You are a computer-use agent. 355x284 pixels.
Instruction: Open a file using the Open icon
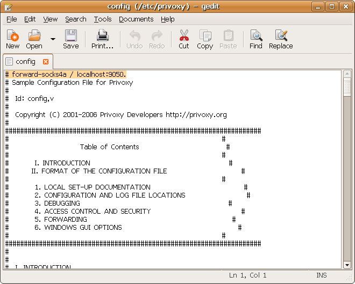point(34,39)
